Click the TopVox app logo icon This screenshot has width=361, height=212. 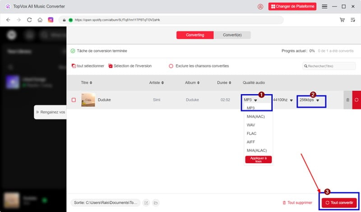pos(8,6)
